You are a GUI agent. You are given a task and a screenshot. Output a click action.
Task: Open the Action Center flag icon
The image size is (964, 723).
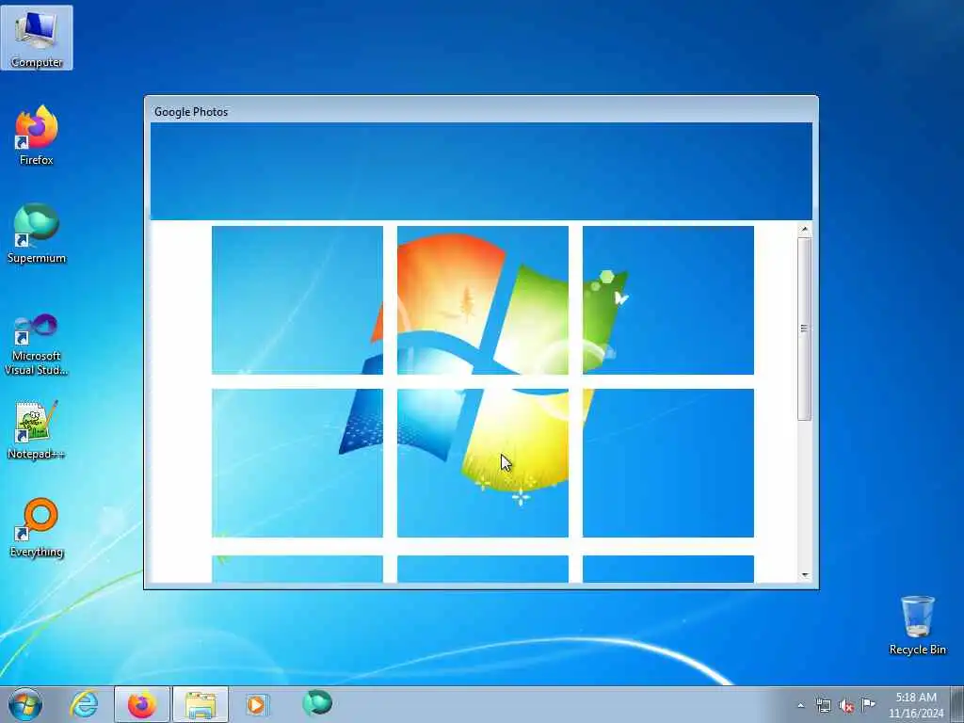tap(868, 704)
